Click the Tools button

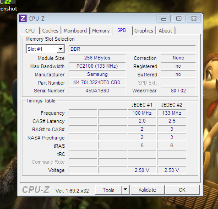(x=109, y=190)
